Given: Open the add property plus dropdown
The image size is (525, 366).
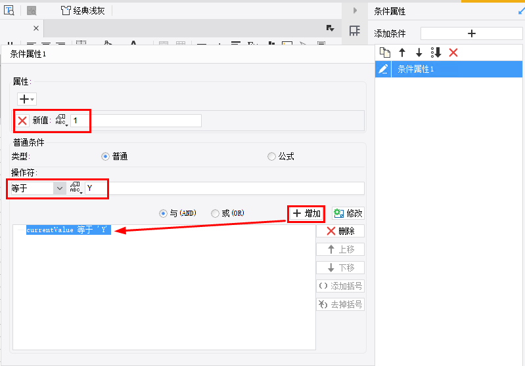Looking at the screenshot, I should coord(27,99).
